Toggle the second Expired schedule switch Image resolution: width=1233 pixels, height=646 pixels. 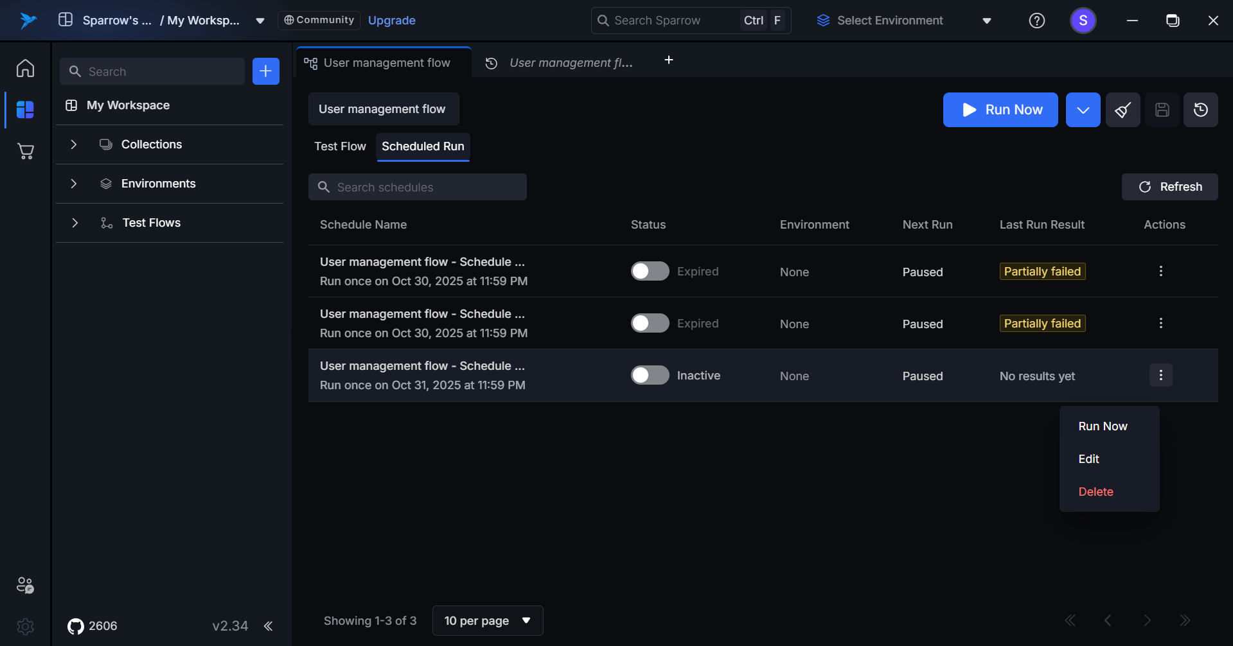point(650,324)
